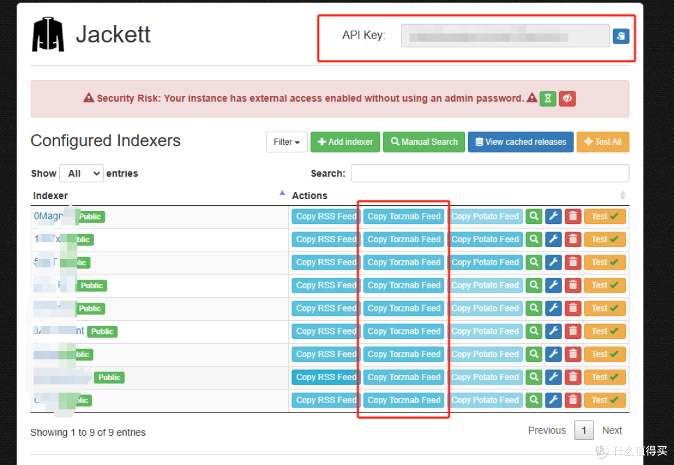Screen dimensions: 674x465
Task: Copy Torznab Feed in the last indexer row
Action: point(404,400)
